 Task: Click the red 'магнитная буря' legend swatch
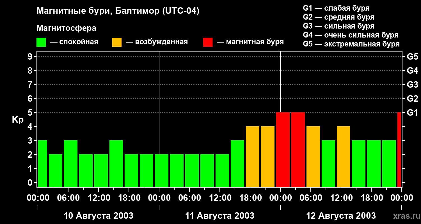click(x=208, y=42)
